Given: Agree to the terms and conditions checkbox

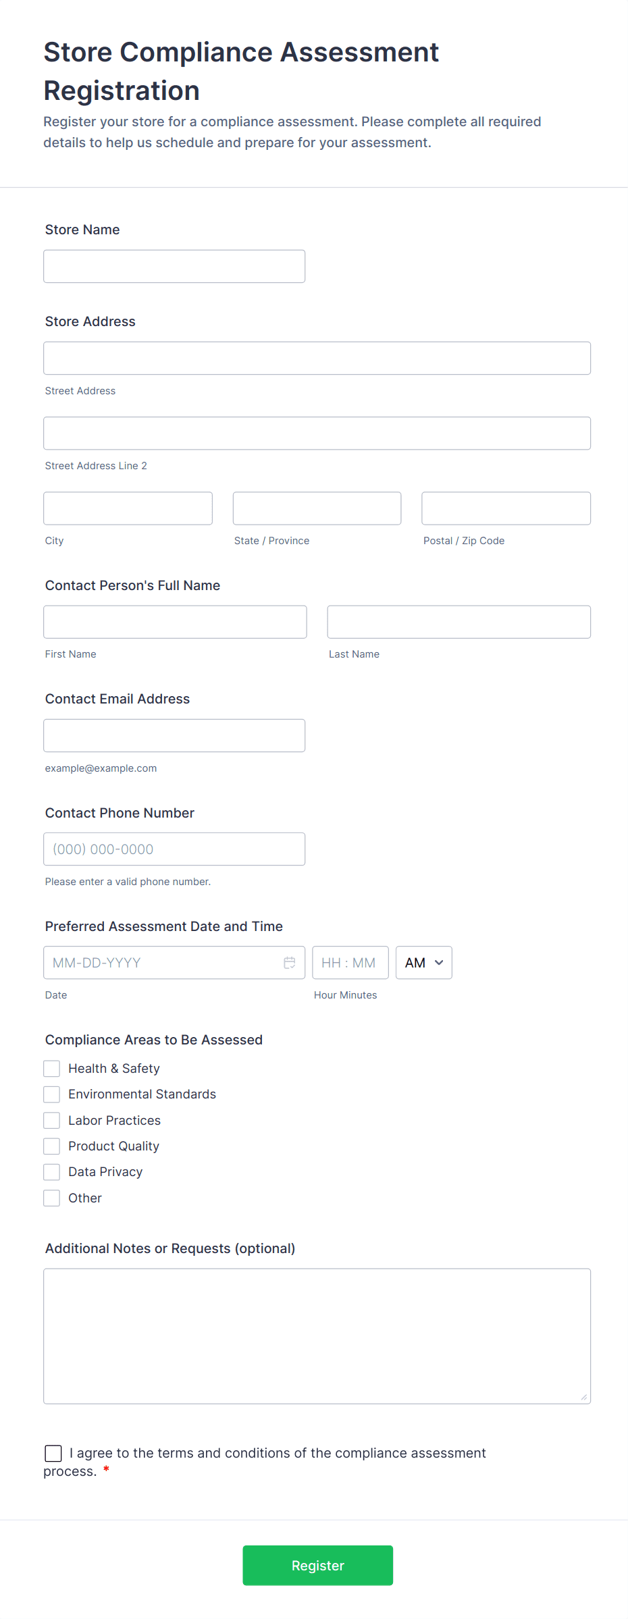Looking at the screenshot, I should coord(53,1453).
